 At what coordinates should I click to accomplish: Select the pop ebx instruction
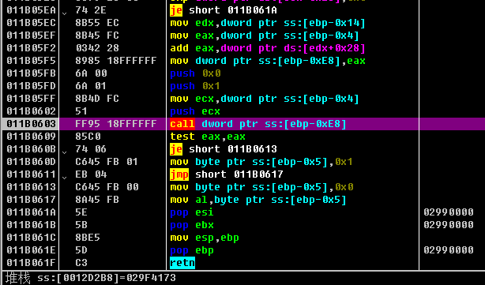tap(192, 225)
